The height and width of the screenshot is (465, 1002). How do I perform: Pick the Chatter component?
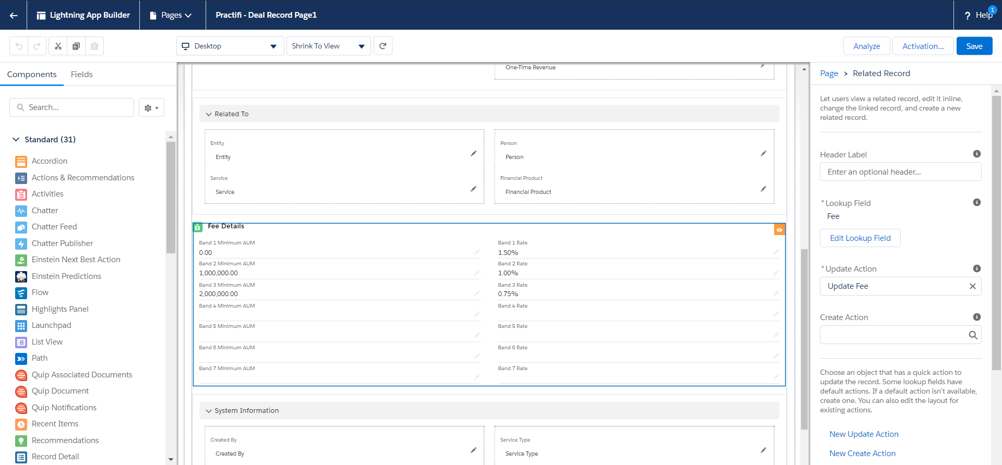pyautogui.click(x=45, y=211)
